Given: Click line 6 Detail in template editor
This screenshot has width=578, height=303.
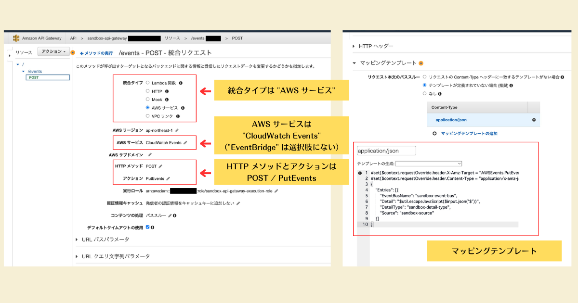Looking at the screenshot, I should pos(430,202).
